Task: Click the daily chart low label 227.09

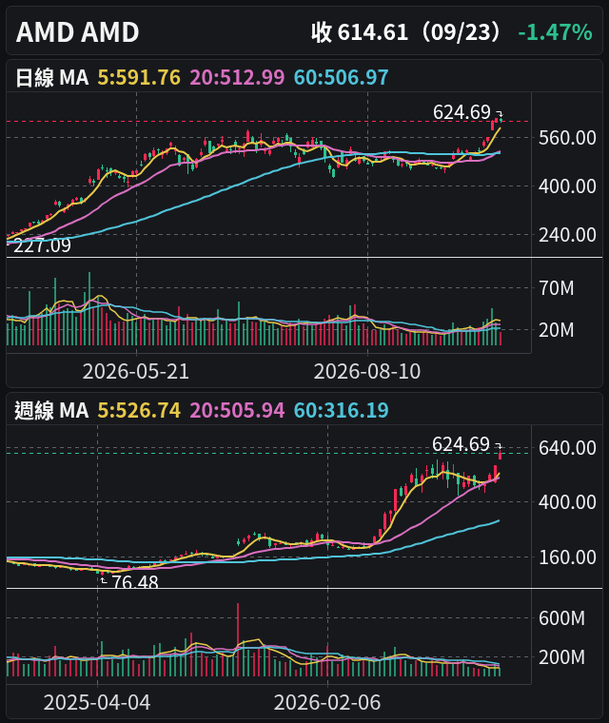Action: 42,245
